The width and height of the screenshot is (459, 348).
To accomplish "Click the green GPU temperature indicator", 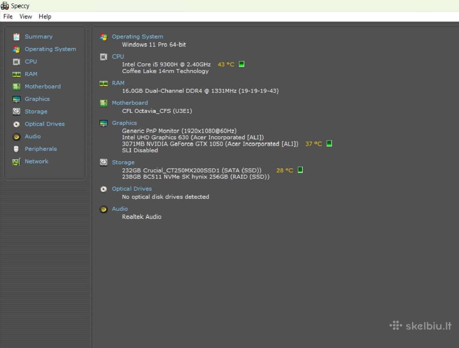I will [x=329, y=143].
